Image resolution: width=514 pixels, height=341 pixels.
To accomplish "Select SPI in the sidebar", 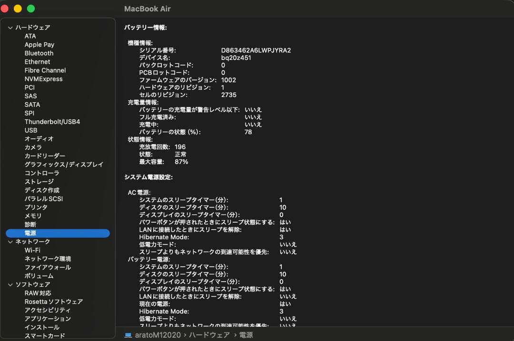I will tap(29, 113).
